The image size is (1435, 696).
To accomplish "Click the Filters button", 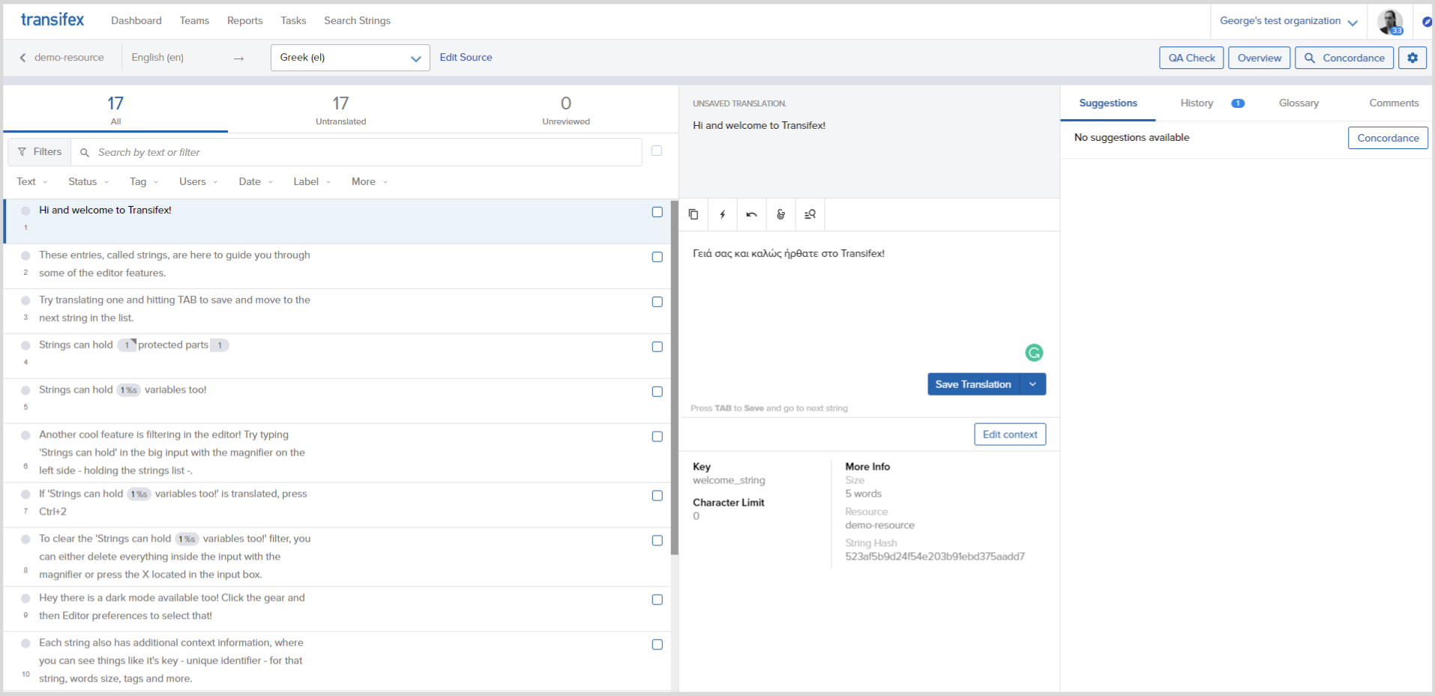I will tap(40, 152).
